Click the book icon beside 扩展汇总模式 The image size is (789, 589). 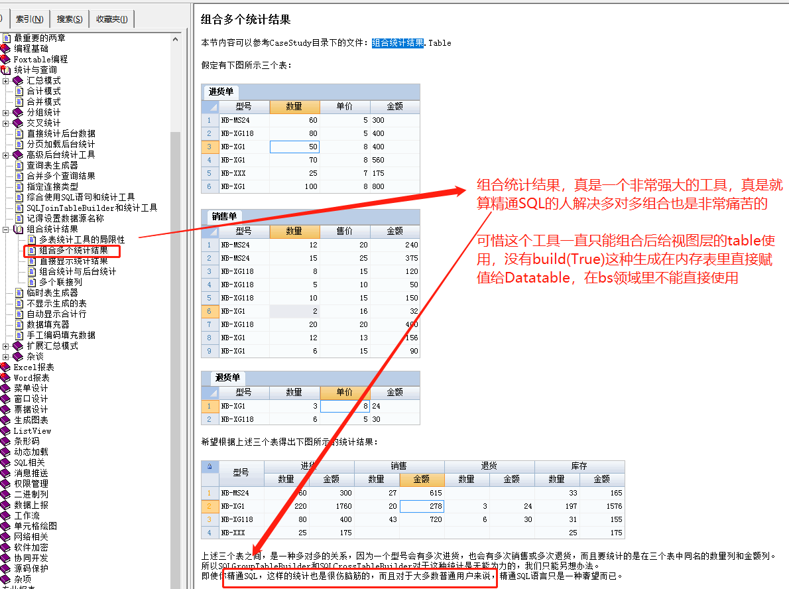18,346
